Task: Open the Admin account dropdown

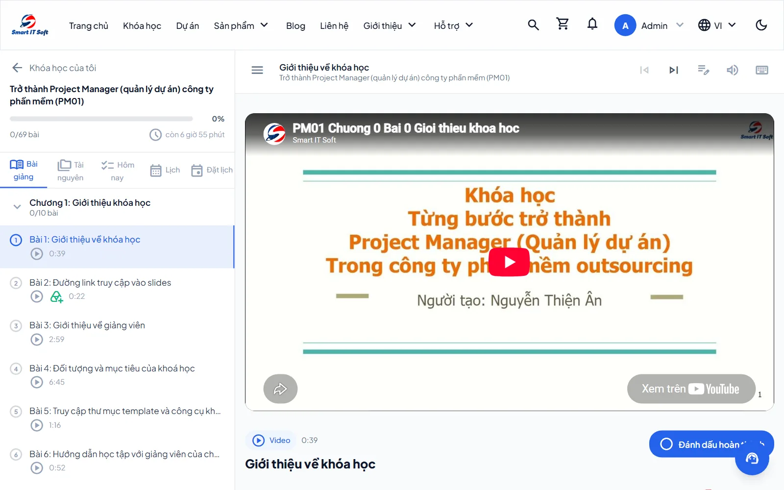Action: (x=649, y=25)
